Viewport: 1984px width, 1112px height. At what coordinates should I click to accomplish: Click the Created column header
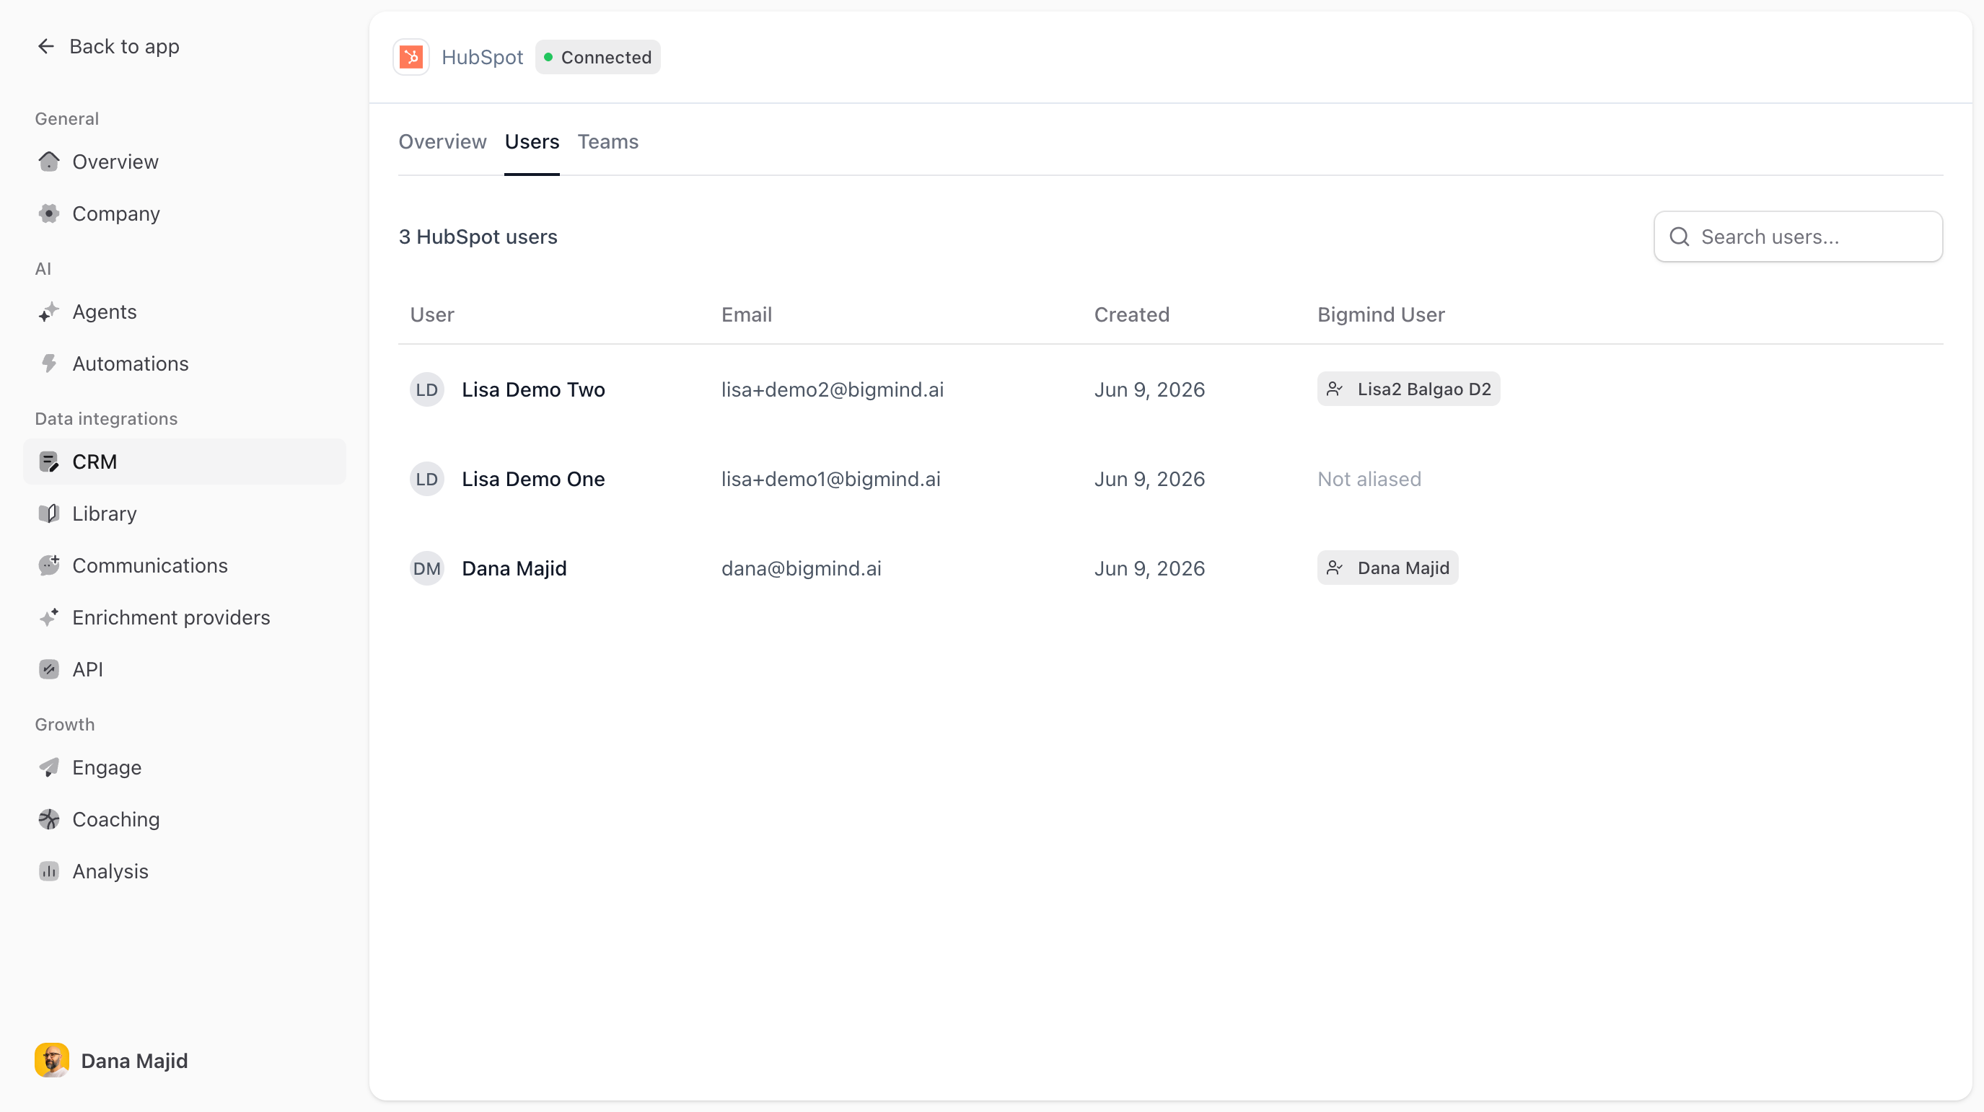click(1131, 315)
